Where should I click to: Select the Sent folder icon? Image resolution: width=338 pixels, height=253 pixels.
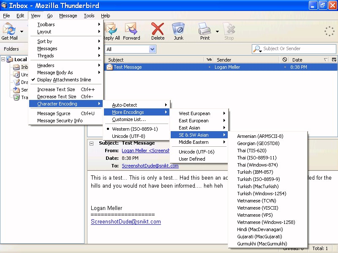tap(16, 90)
